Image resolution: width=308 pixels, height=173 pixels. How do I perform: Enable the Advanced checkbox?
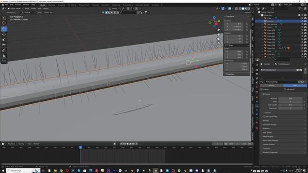point(285,89)
